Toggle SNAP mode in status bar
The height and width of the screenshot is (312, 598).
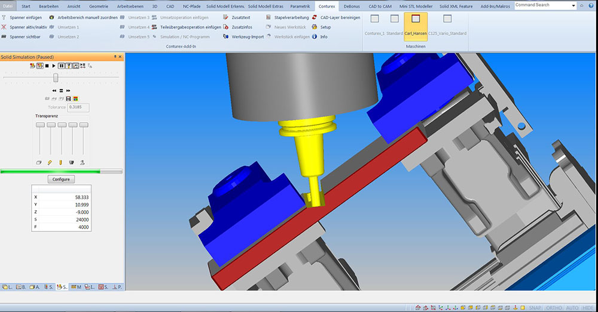click(x=535, y=307)
